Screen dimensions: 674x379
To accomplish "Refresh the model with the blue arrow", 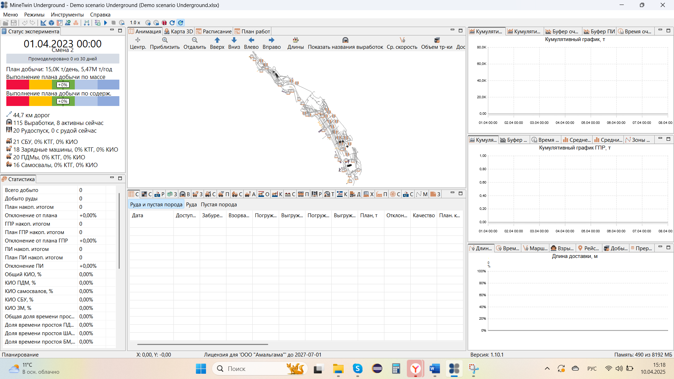I will click(172, 23).
